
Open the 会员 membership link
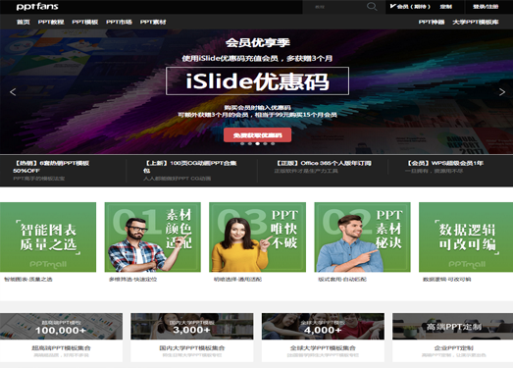click(x=410, y=7)
